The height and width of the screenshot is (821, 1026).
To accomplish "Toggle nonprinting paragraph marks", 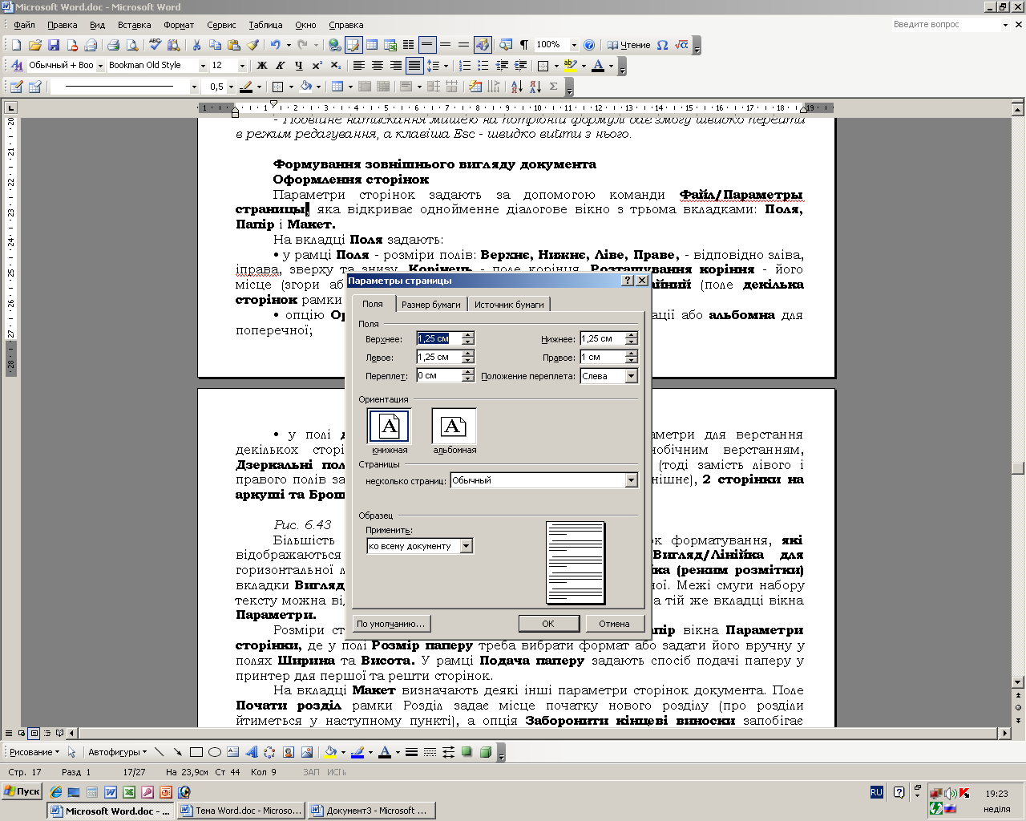I will pos(524,45).
